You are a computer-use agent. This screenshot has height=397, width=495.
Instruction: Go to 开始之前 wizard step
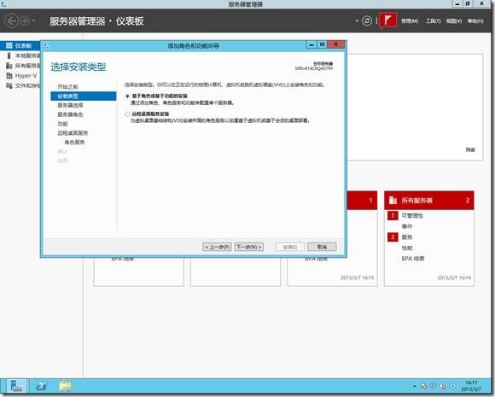pos(67,87)
